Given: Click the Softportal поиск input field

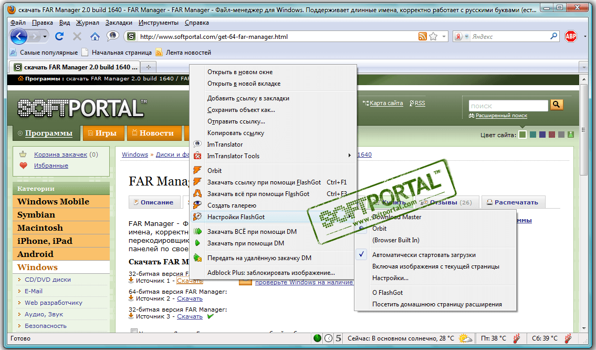Looking at the screenshot, I should (508, 106).
